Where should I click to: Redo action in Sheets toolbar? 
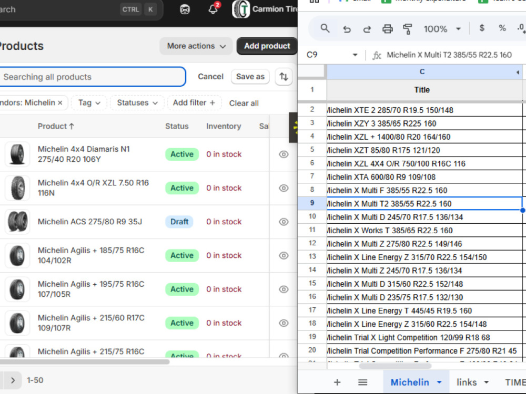coord(367,29)
